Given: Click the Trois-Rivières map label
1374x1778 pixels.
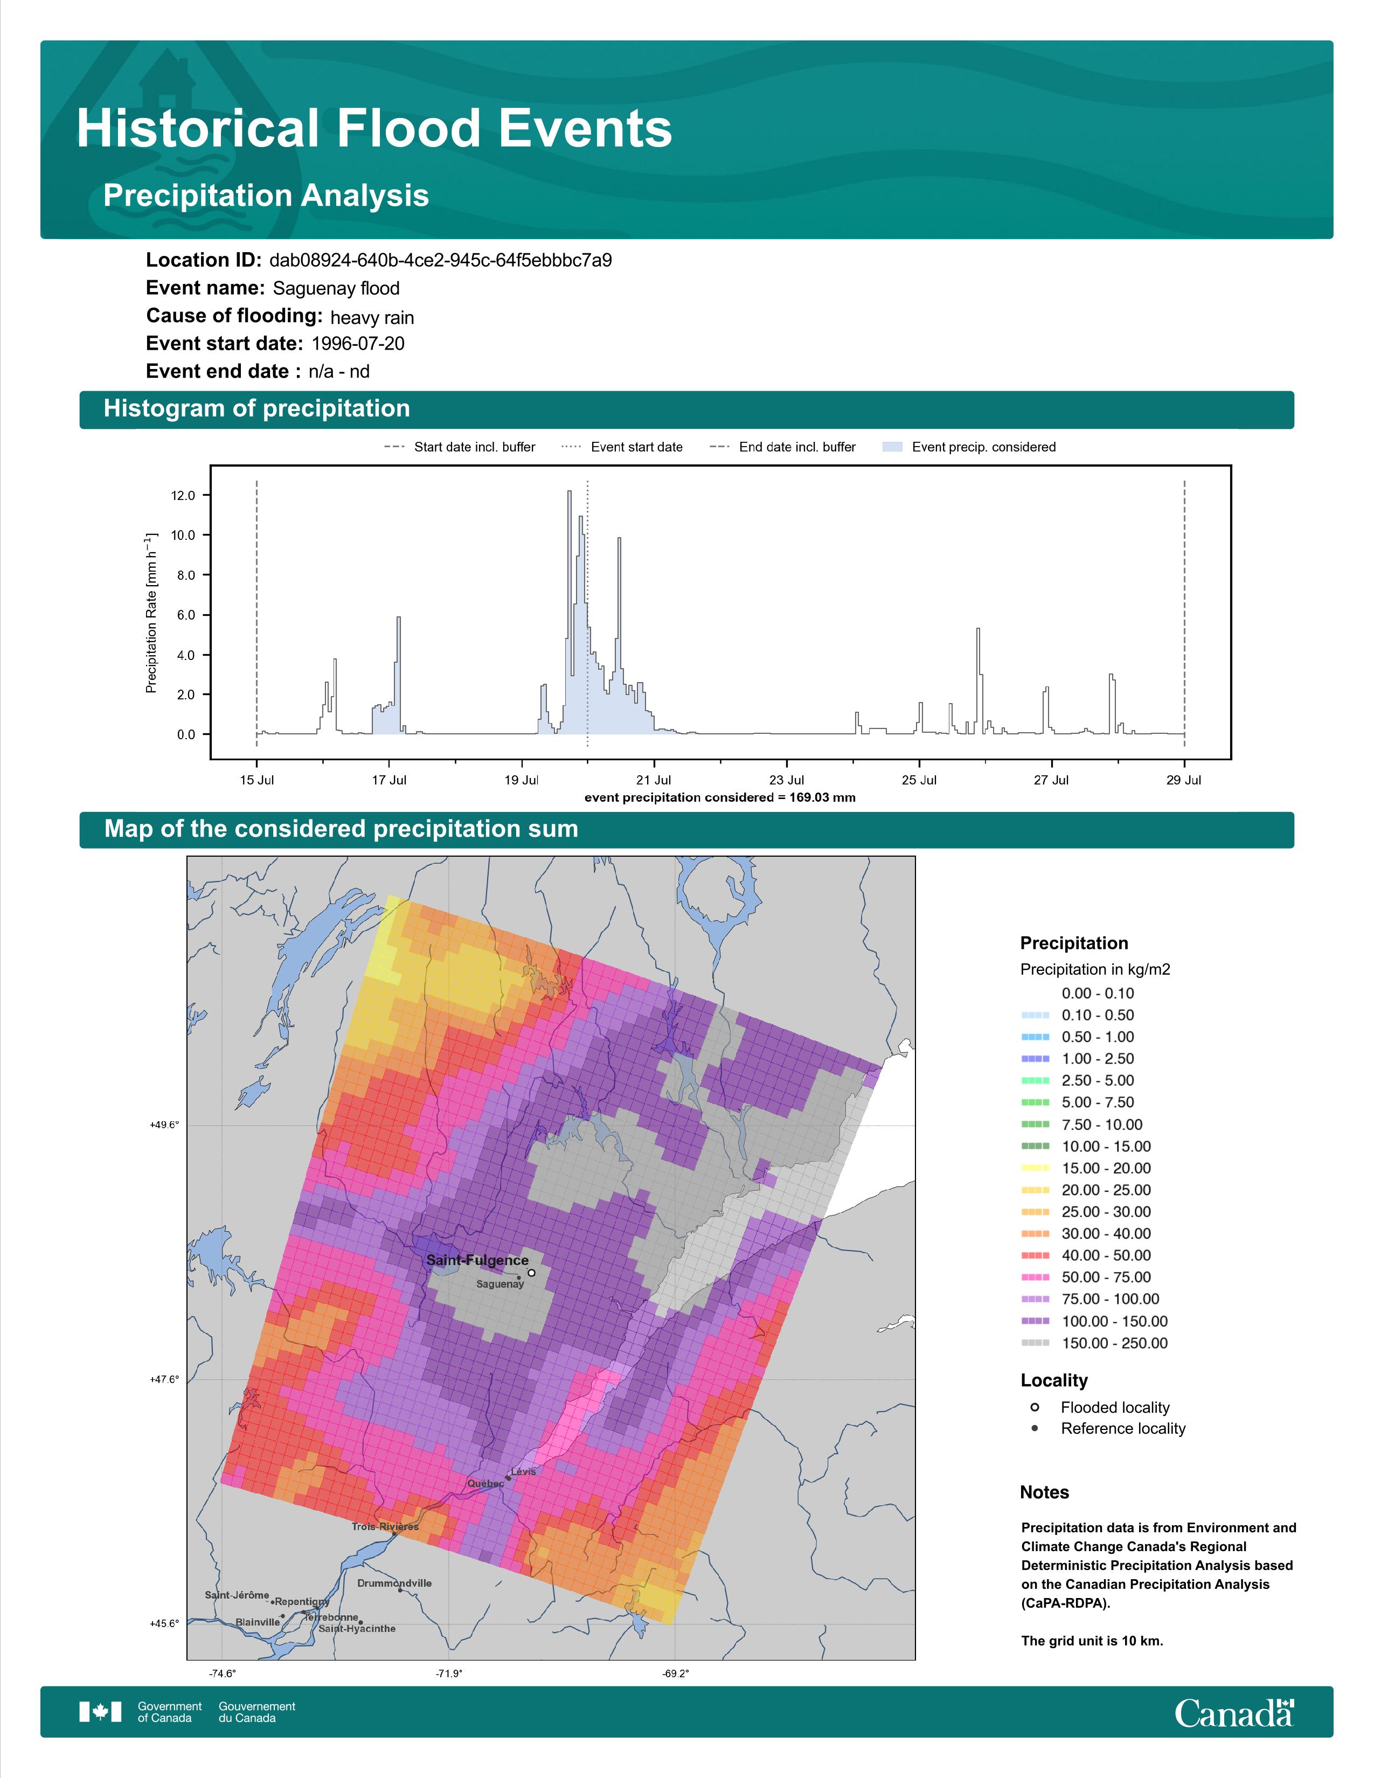Looking at the screenshot, I should pyautogui.click(x=385, y=1526).
